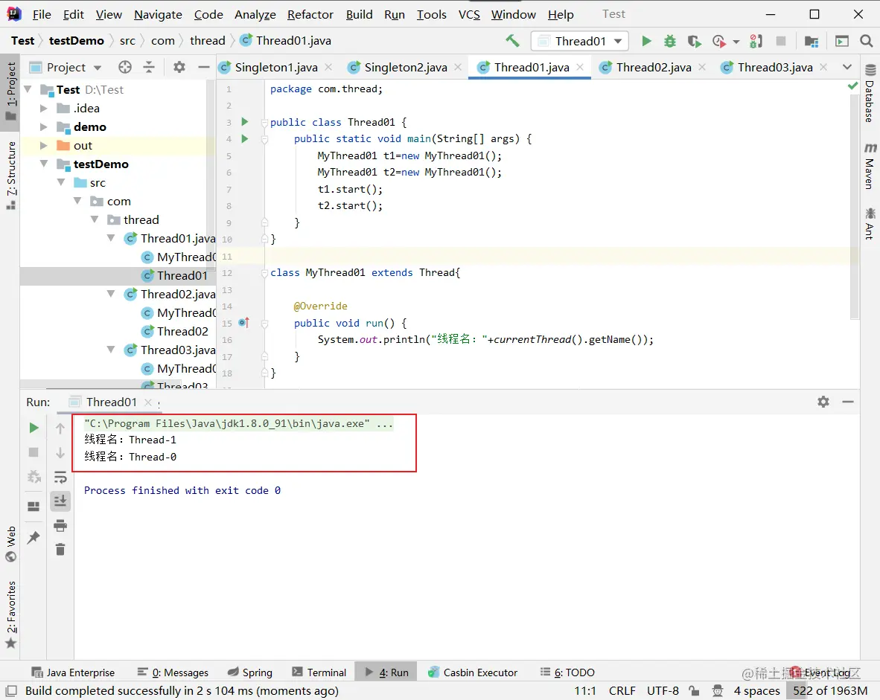880x700 pixels.
Task: Switch to Thread03.java editor tab
Action: [x=774, y=67]
